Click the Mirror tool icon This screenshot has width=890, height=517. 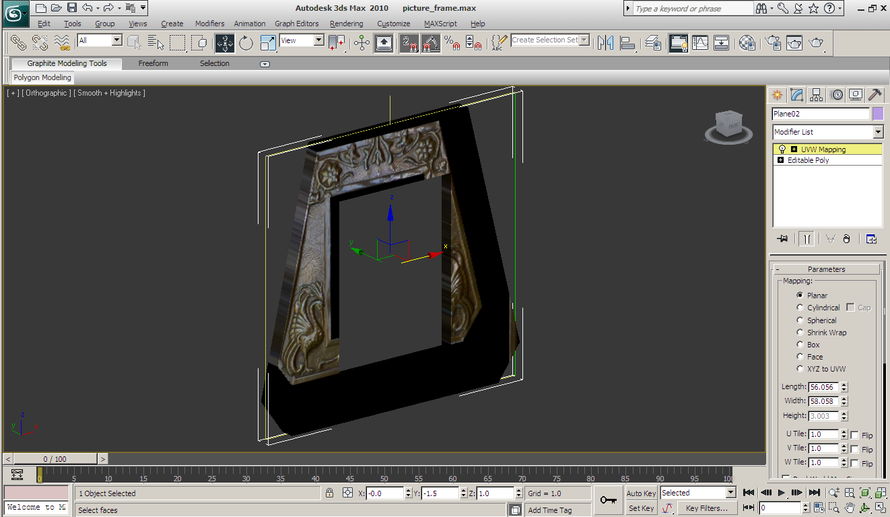(x=605, y=43)
